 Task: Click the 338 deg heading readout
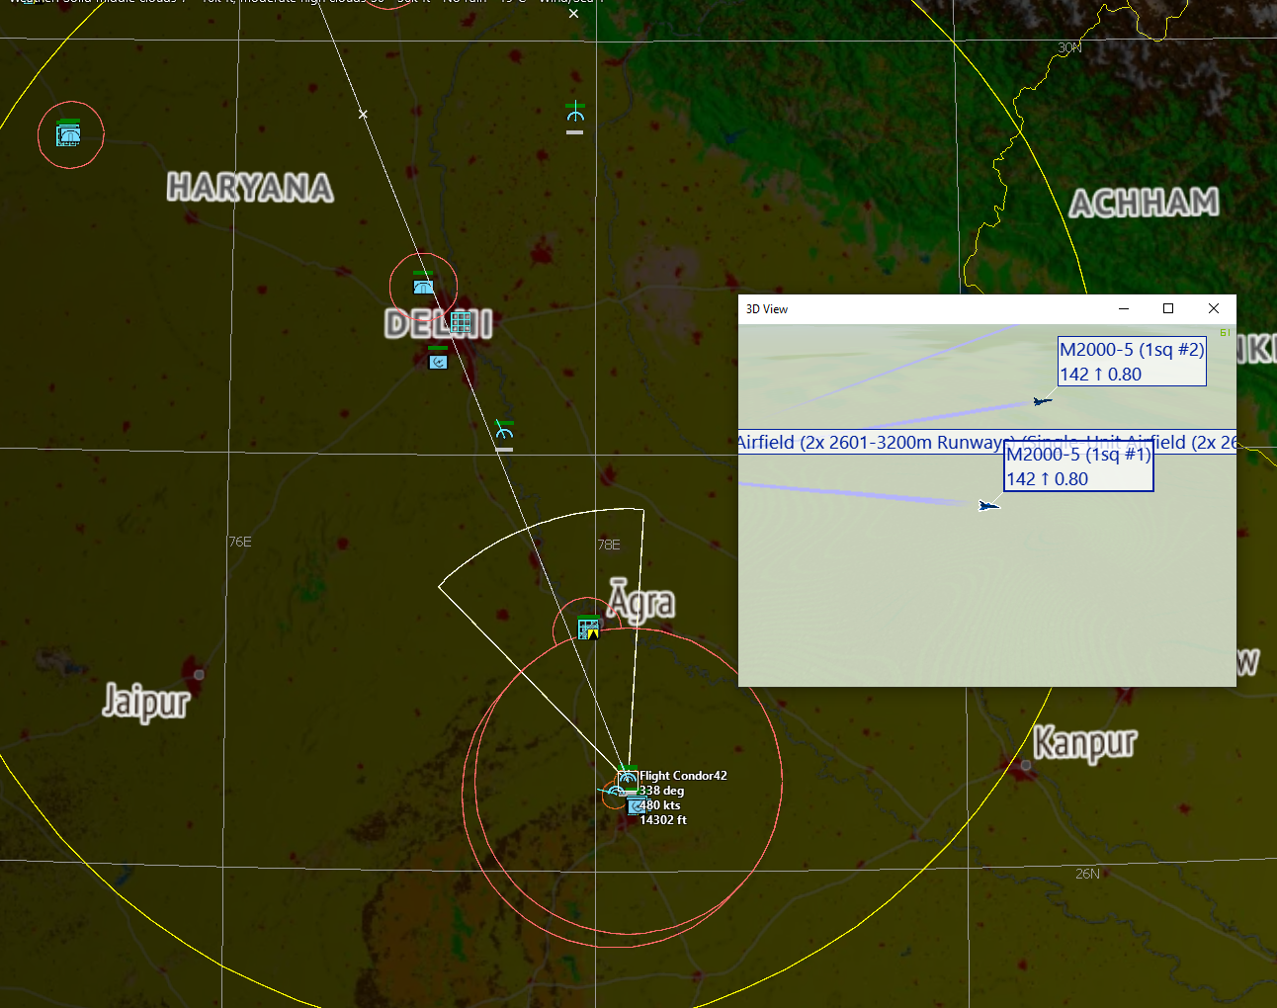point(661,791)
